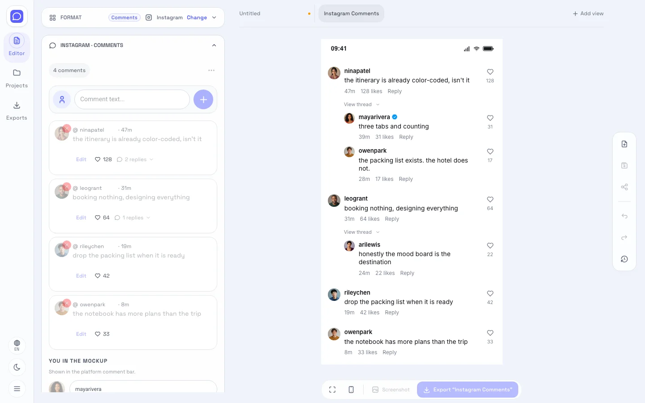Toggle the phone device frame icon

point(351,390)
